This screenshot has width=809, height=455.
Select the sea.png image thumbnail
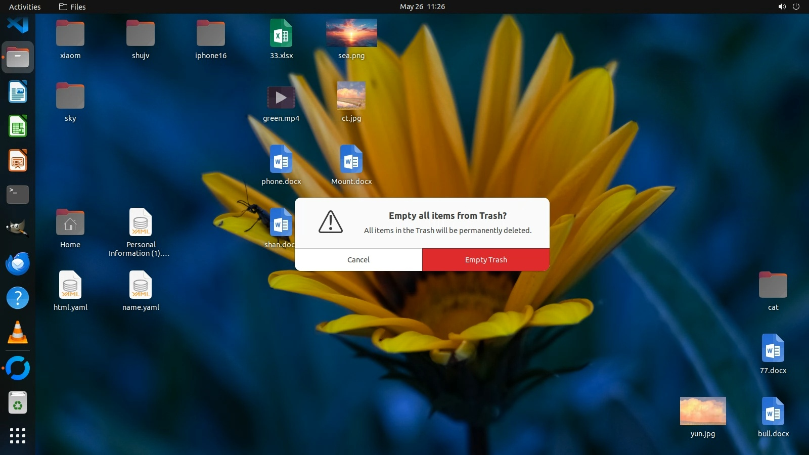[351, 33]
